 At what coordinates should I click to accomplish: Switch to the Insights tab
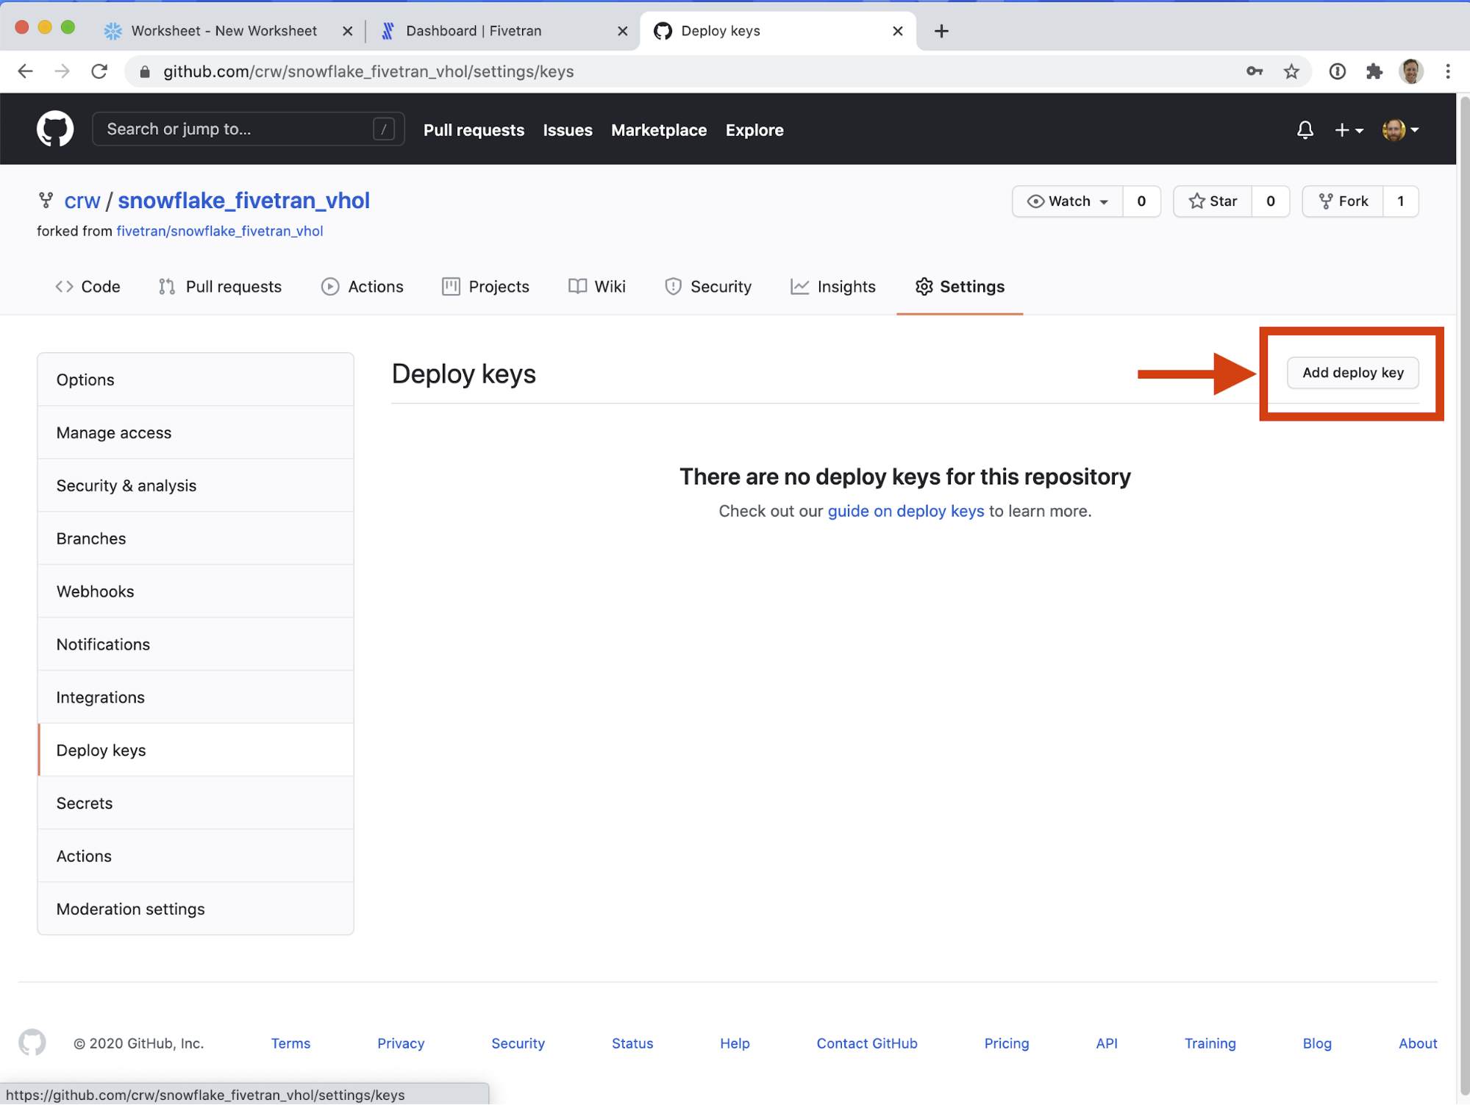pyautogui.click(x=833, y=287)
